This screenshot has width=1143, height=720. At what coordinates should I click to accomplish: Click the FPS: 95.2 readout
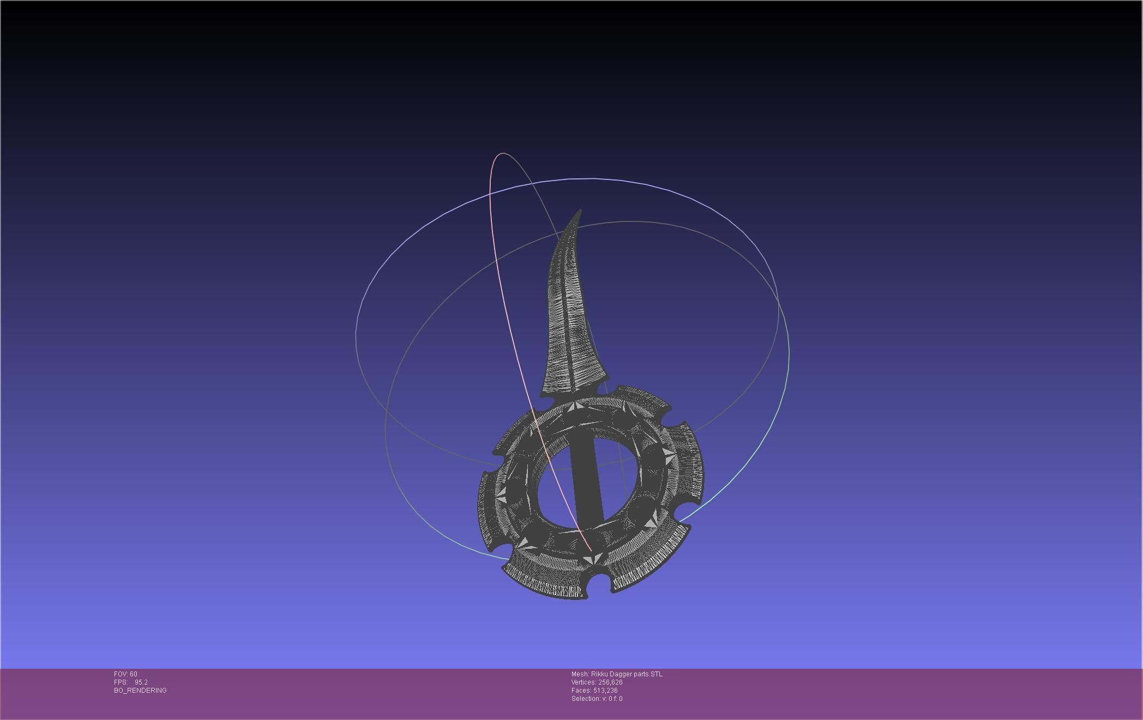coord(131,682)
